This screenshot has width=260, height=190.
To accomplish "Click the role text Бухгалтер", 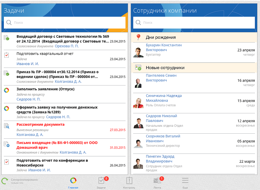I will 153,55.
